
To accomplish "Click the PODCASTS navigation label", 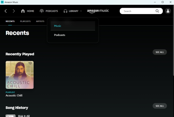I will pos(52,11).
